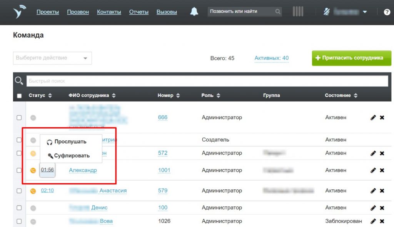Image resolution: width=394 pixels, height=227 pixels.
Task: Delete employee with number 1001
Action: pos(382,170)
